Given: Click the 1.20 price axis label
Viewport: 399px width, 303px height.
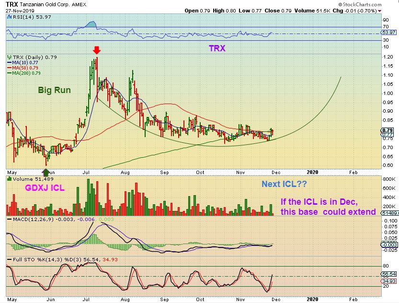Looking at the screenshot, I should pyautogui.click(x=388, y=57).
